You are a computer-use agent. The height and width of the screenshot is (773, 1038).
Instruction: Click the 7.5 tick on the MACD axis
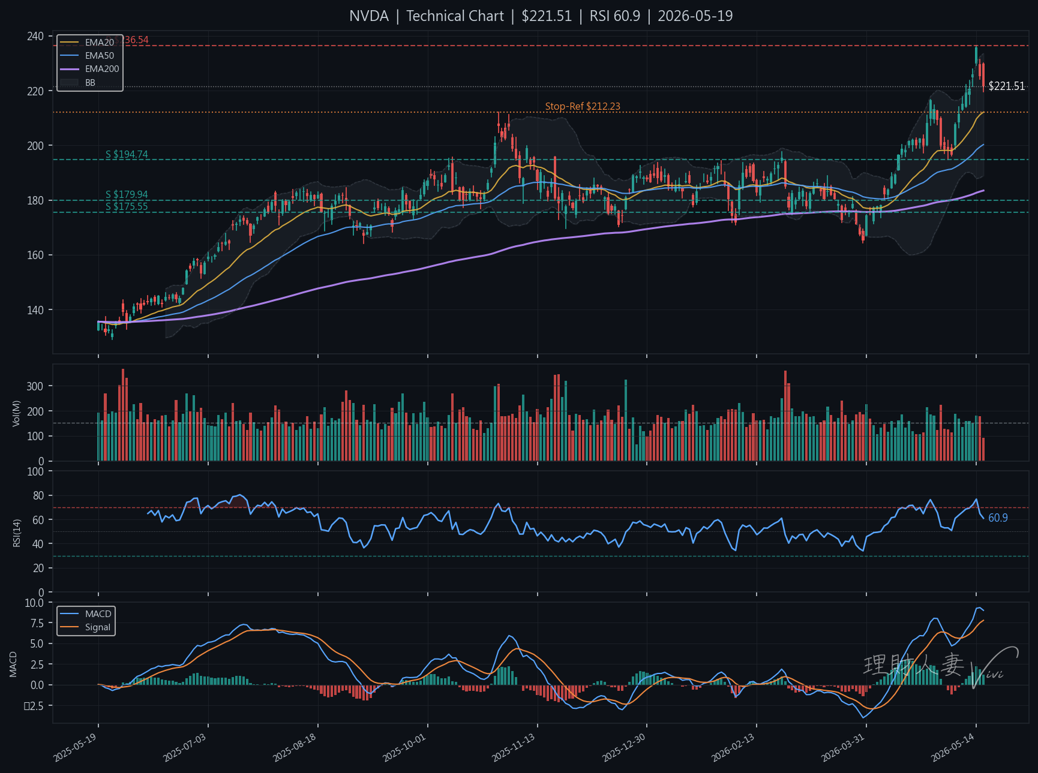(x=37, y=624)
